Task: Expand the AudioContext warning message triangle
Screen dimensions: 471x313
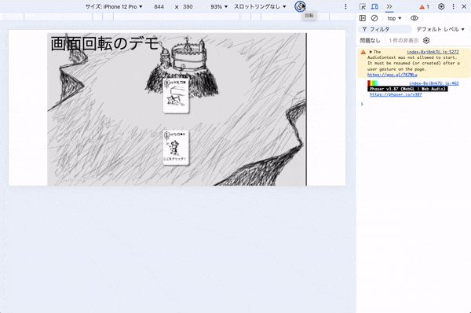Action: point(371,52)
